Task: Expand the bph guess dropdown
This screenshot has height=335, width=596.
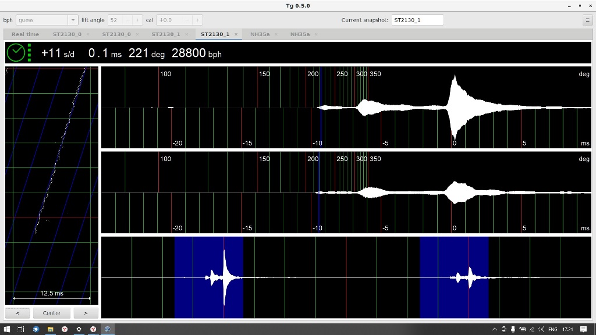Action: coord(73,20)
